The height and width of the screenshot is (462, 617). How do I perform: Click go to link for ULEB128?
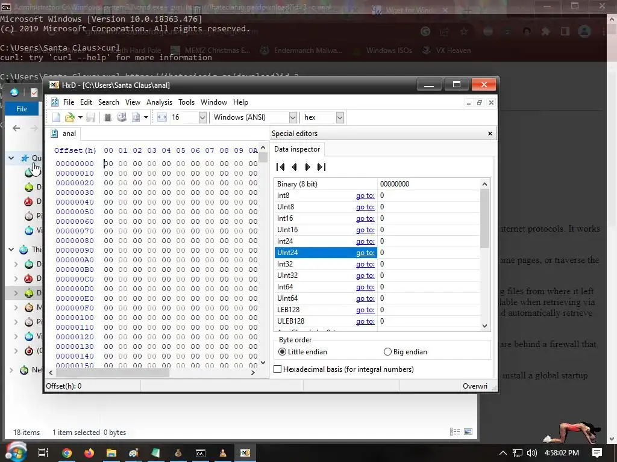(x=365, y=321)
